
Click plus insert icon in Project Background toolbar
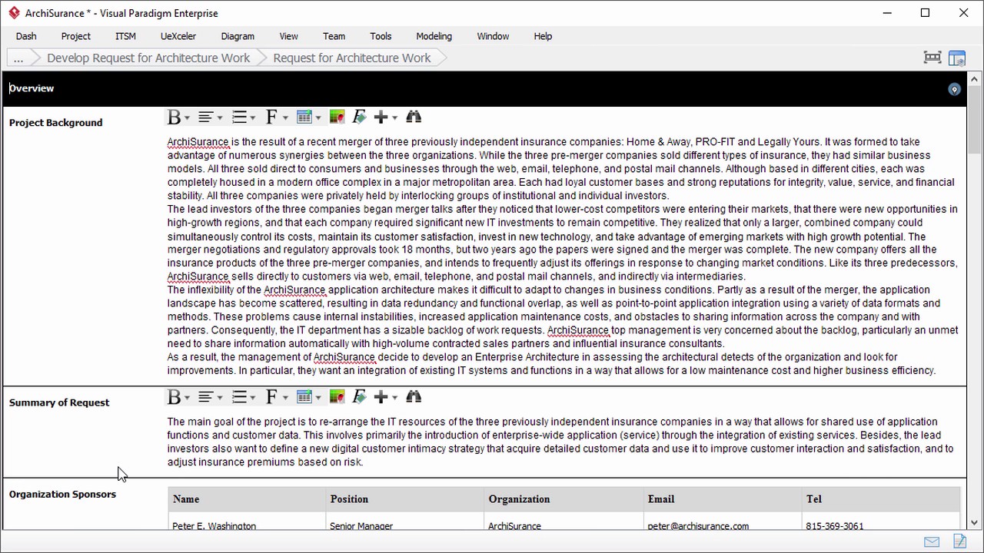(381, 118)
